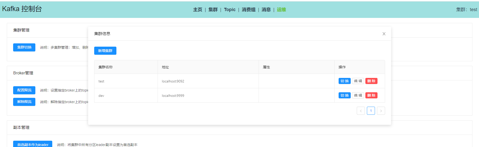Select the 运维 navigation item

pyautogui.click(x=281, y=10)
